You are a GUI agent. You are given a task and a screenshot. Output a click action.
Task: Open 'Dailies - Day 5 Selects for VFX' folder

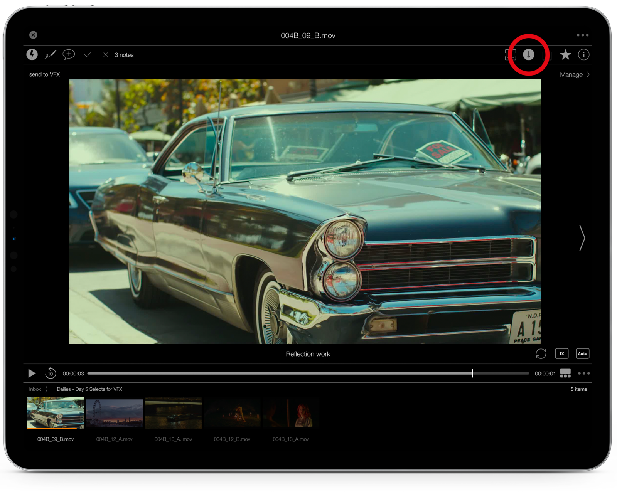89,389
